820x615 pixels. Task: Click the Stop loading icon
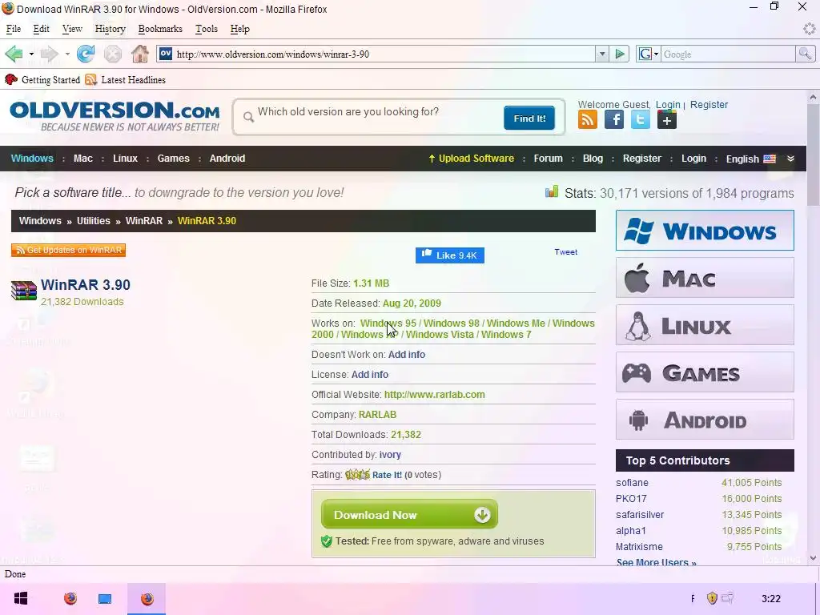pos(112,54)
